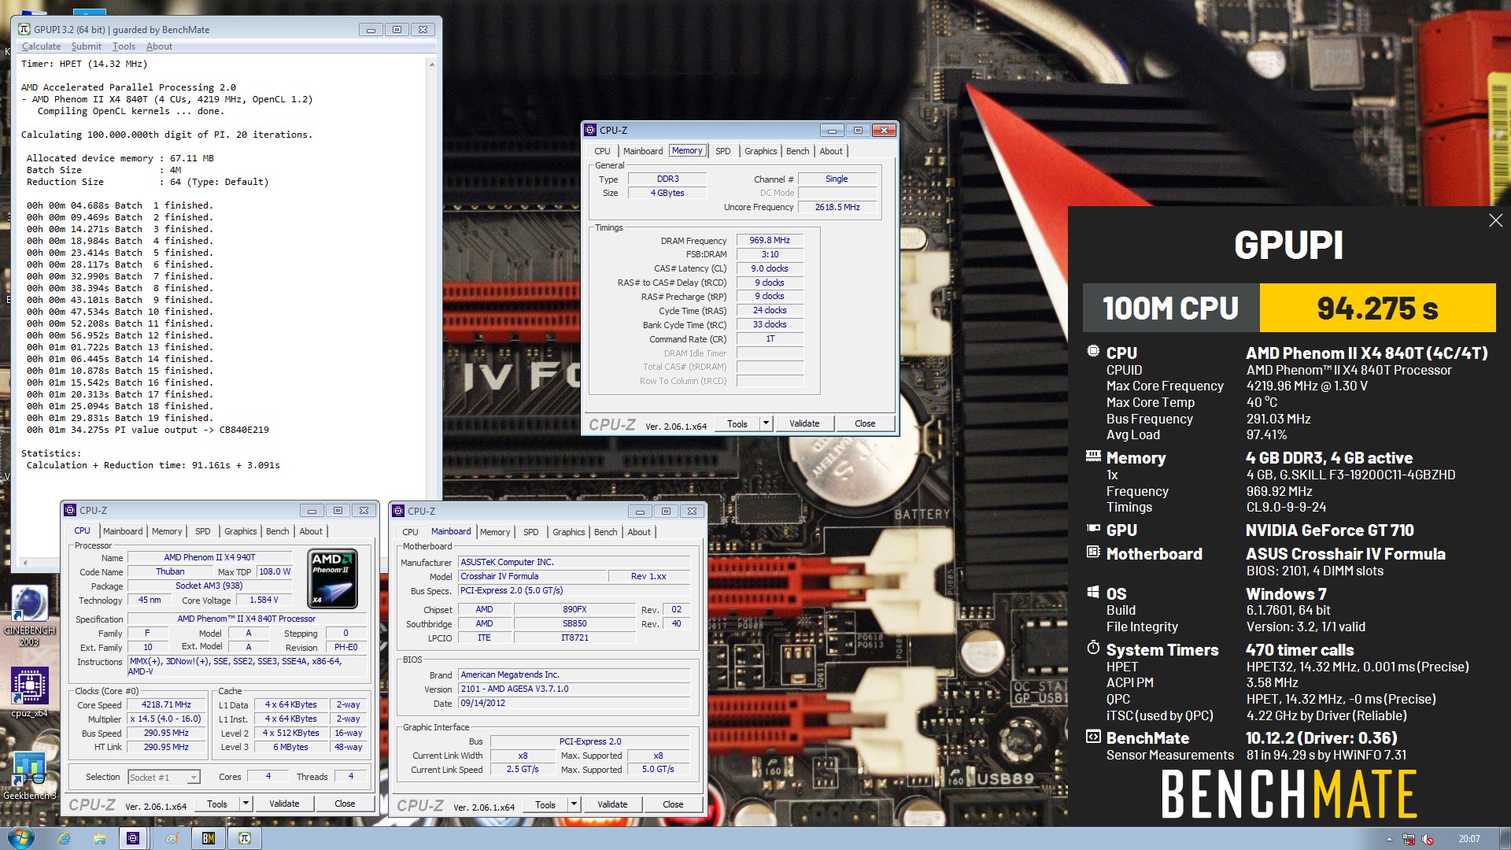Open BenchMate taskbar button
1511x850 pixels.
[x=209, y=838]
